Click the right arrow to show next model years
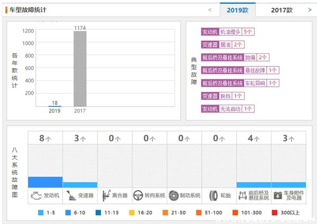 point(310,10)
